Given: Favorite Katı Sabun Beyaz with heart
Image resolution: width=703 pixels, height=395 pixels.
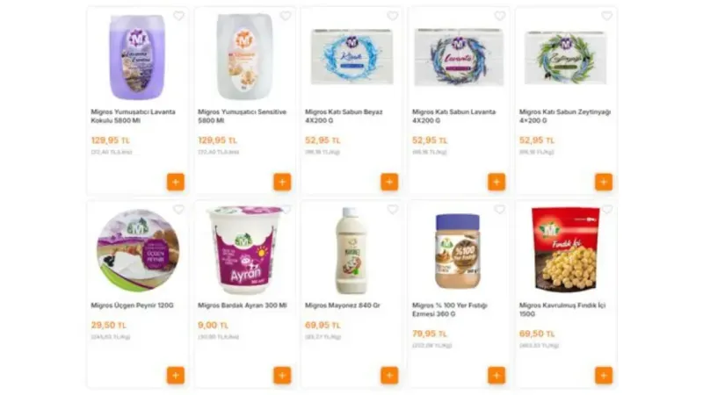Looking at the screenshot, I should [x=393, y=16].
